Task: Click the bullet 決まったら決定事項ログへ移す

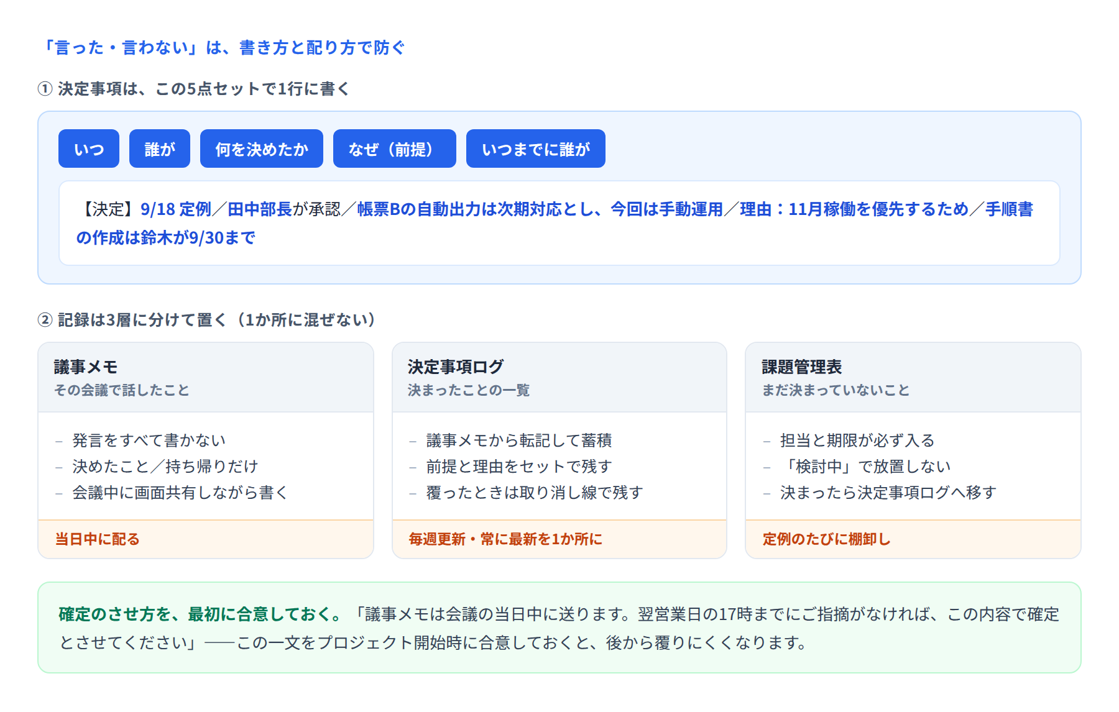Action: pyautogui.click(x=888, y=493)
